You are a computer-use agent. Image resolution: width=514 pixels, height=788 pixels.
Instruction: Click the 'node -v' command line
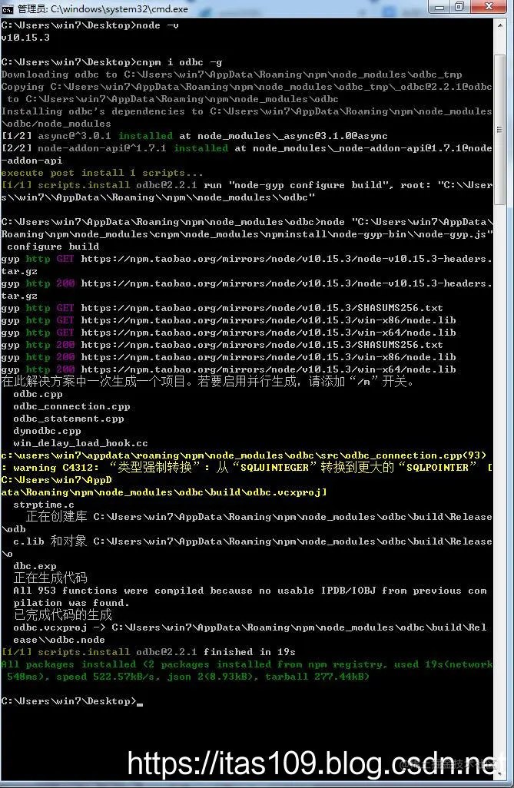click(x=90, y=25)
